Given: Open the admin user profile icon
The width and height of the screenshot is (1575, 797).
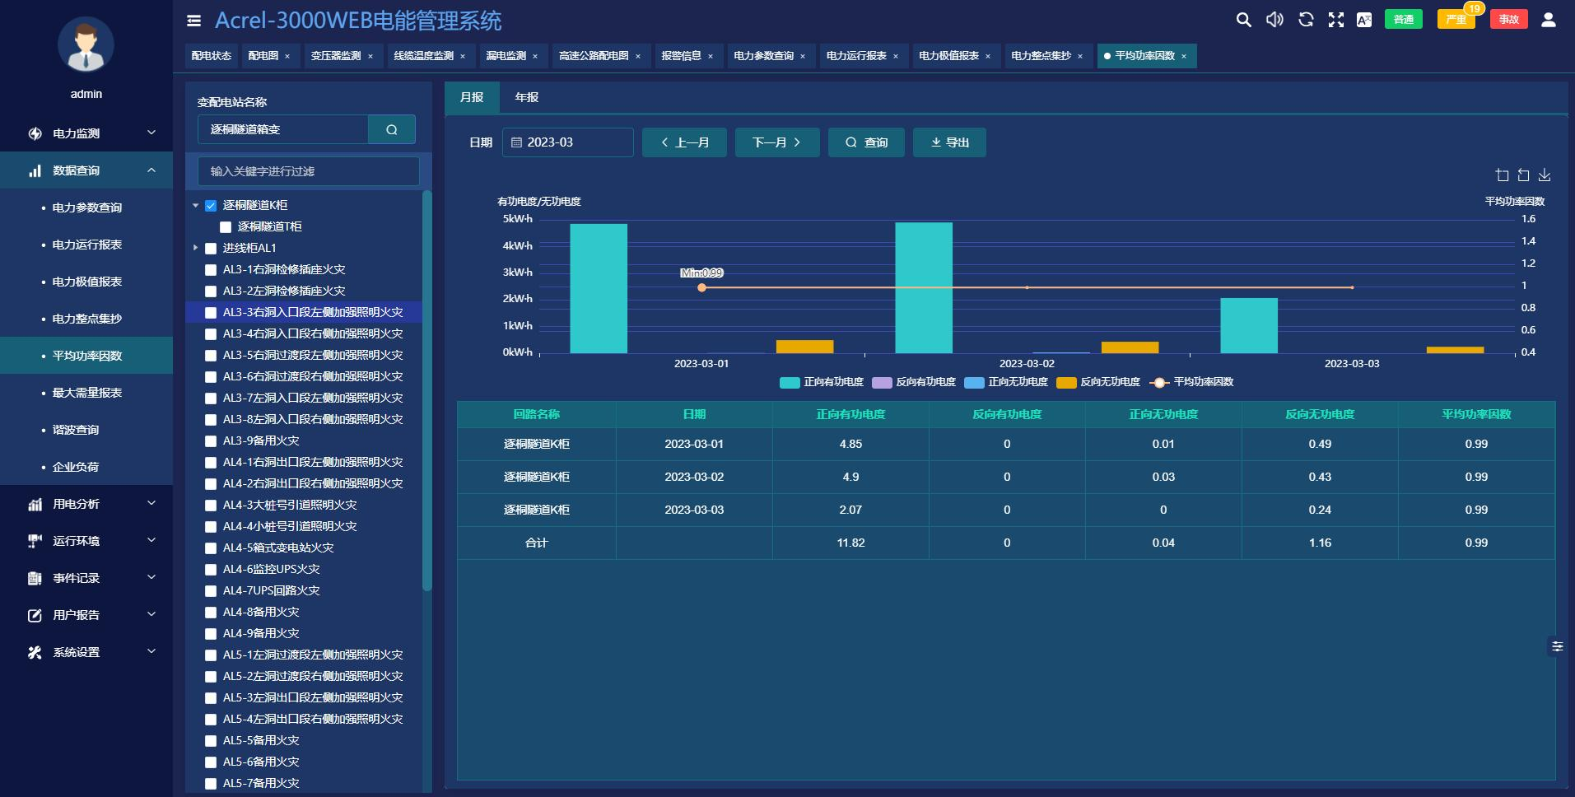Looking at the screenshot, I should point(1548,20).
